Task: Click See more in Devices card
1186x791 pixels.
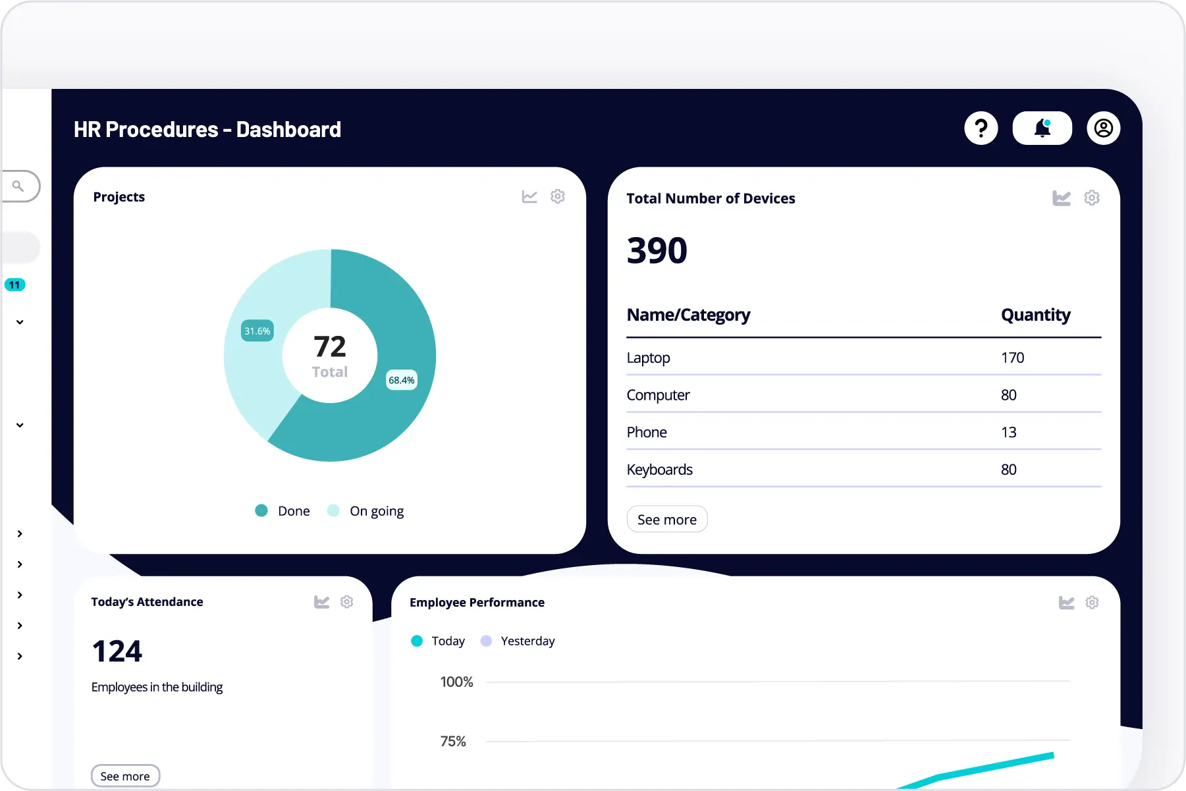Action: (x=667, y=520)
